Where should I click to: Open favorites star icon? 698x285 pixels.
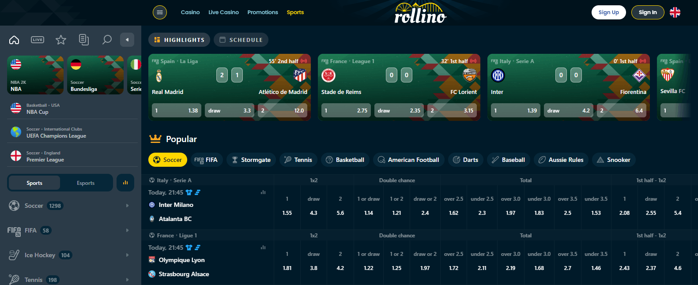click(x=61, y=40)
